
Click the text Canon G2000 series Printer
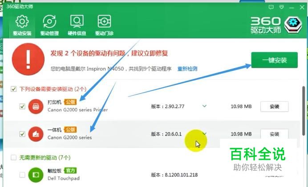pos(77,110)
